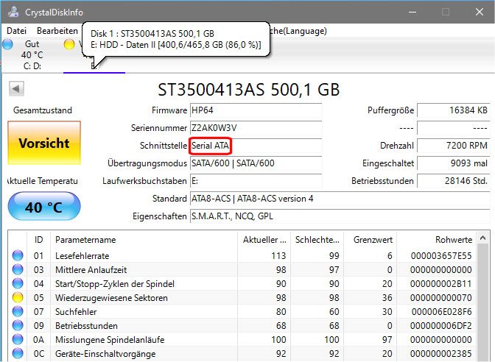495x362 pixels.
Task: Click the CrystalDiskInfo title bar app icon
Action: point(13,12)
